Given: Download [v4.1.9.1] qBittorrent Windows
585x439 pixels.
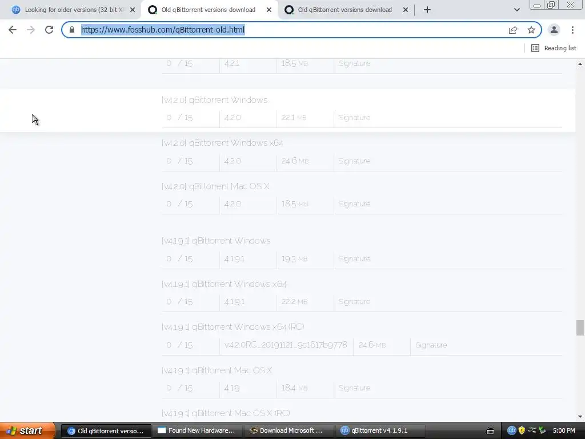Looking at the screenshot, I should tap(216, 241).
